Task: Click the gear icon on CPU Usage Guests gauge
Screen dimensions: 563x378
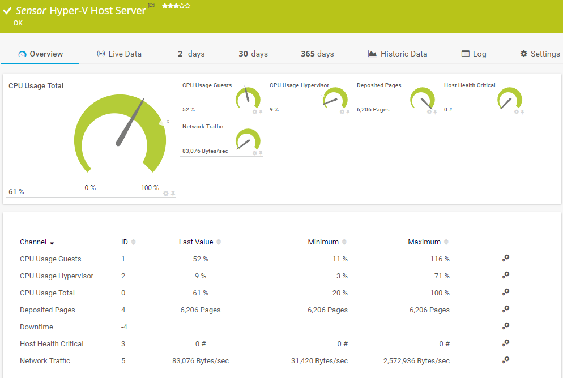Action: pos(255,112)
